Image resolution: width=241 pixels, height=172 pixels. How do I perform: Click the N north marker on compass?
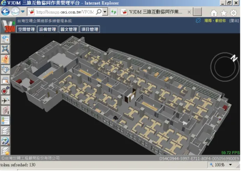[x=234, y=58]
